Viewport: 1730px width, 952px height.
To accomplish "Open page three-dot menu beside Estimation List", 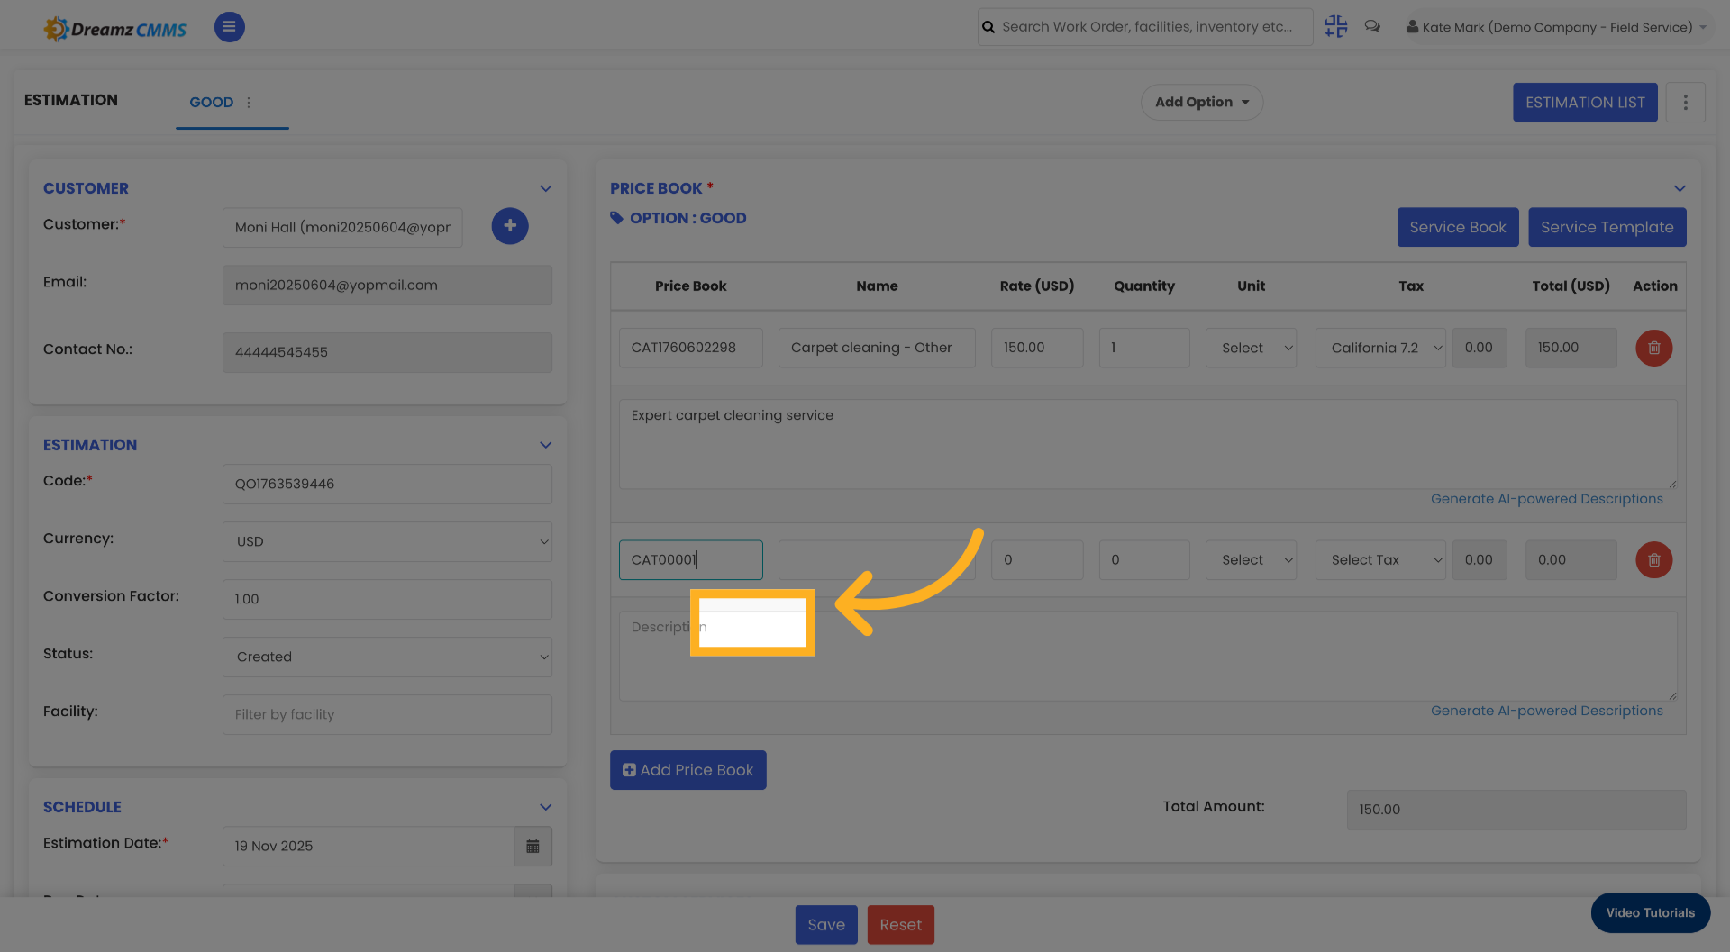I will [1685, 103].
